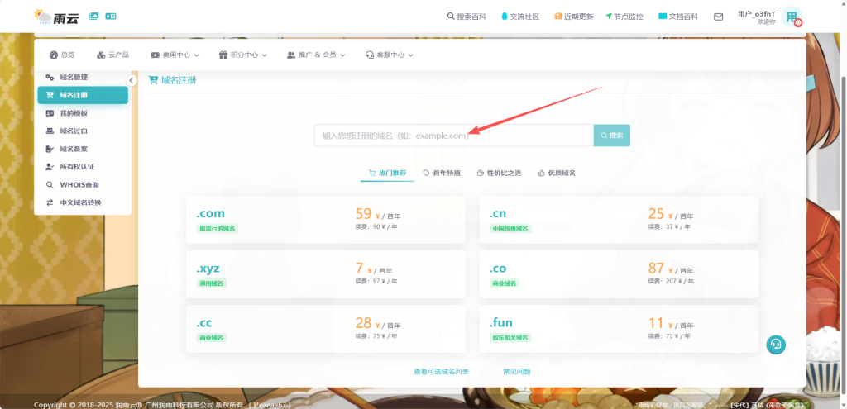This screenshot has width=847, height=409.
Task: Click the language translate icon beside logo
Action: pyautogui.click(x=111, y=16)
